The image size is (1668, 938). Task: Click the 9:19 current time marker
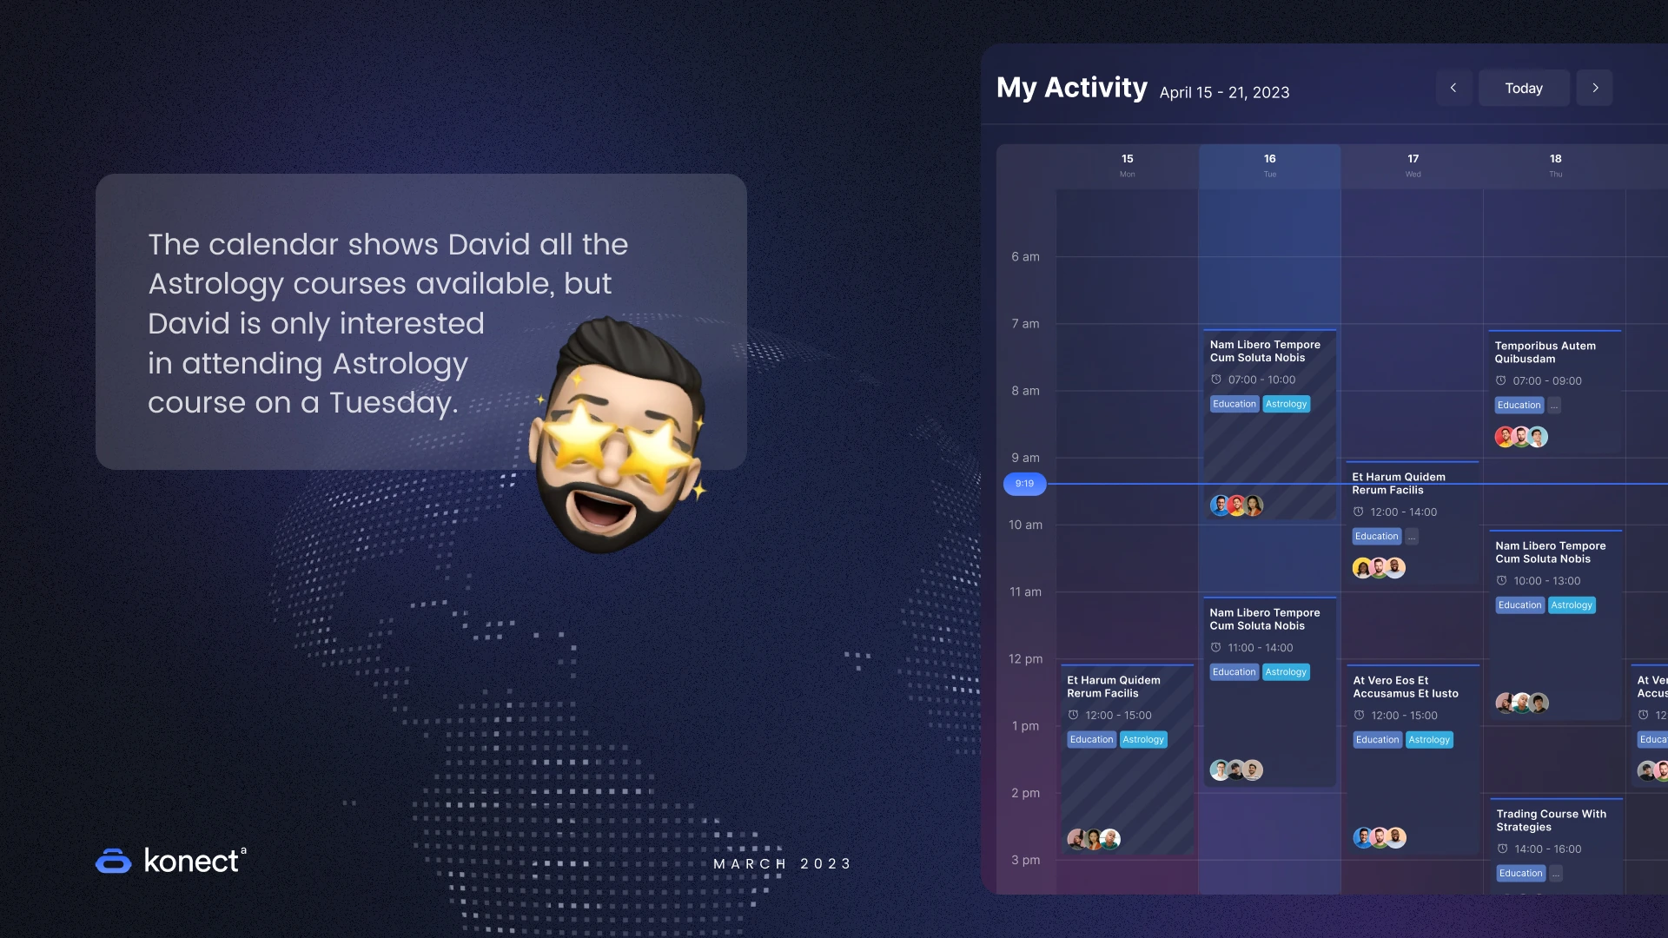point(1024,484)
